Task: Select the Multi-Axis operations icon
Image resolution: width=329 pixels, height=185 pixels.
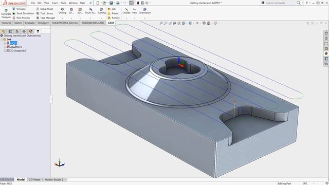Action: pyautogui.click(x=90, y=9)
